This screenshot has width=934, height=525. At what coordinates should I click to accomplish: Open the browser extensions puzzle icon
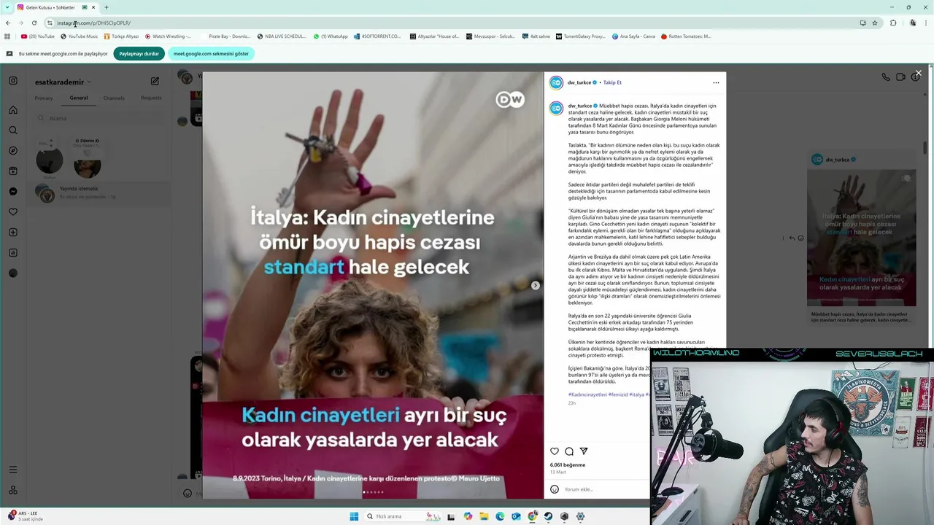pos(893,23)
